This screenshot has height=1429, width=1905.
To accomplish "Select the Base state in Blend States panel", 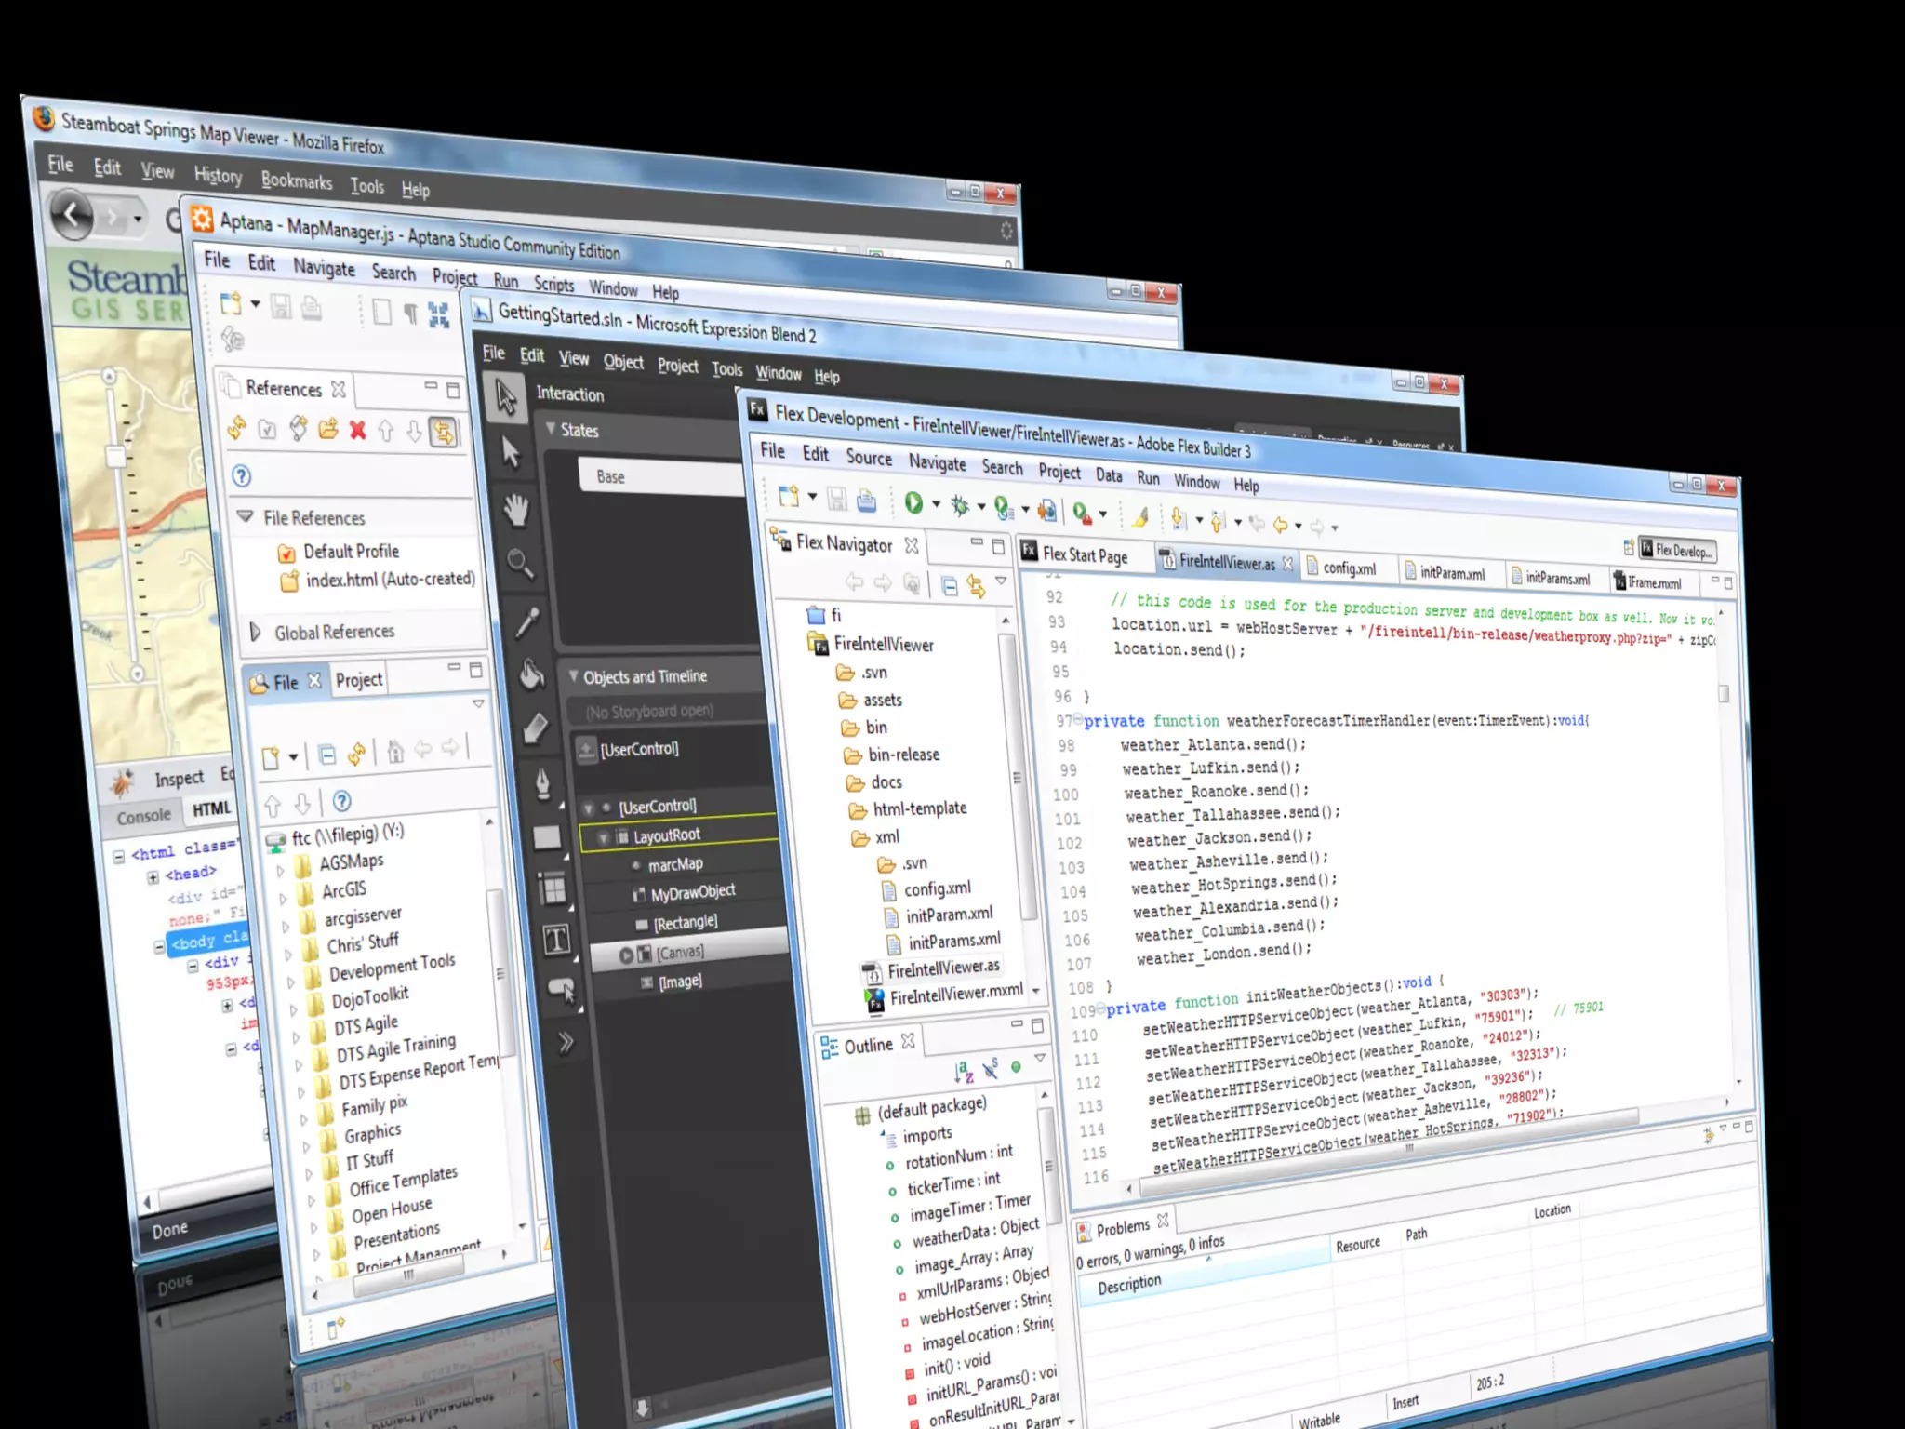I will click(x=662, y=477).
